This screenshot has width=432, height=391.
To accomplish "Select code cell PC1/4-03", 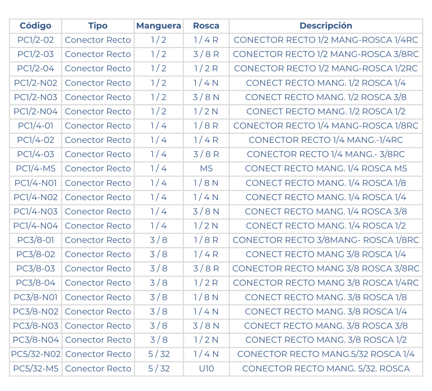I will tap(35, 154).
